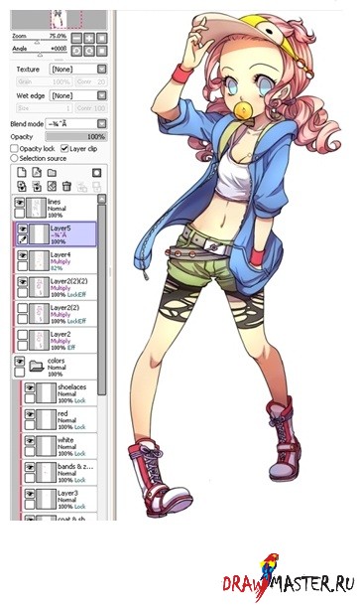
Task: Create a new layer folder
Action: 52,172
